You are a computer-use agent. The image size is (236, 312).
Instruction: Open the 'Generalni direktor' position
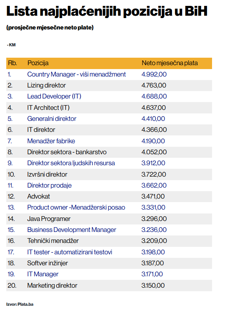(x=51, y=119)
